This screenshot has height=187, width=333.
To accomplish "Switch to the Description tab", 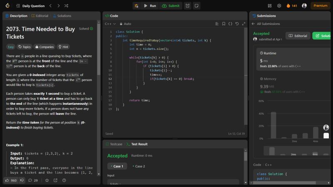I will click(x=16, y=16).
